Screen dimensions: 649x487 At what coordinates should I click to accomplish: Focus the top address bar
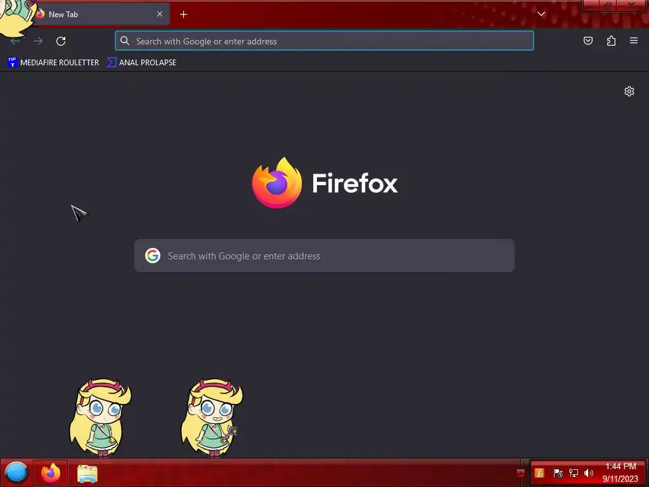point(324,41)
